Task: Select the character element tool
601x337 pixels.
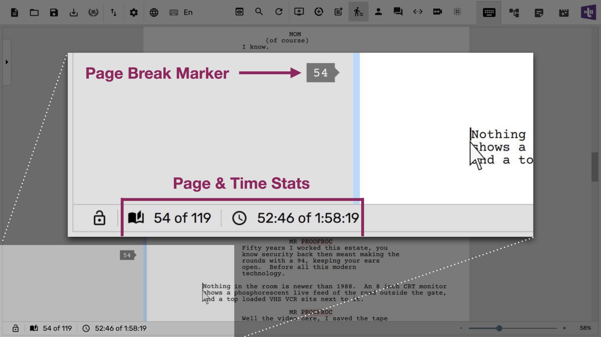Action: 379,12
